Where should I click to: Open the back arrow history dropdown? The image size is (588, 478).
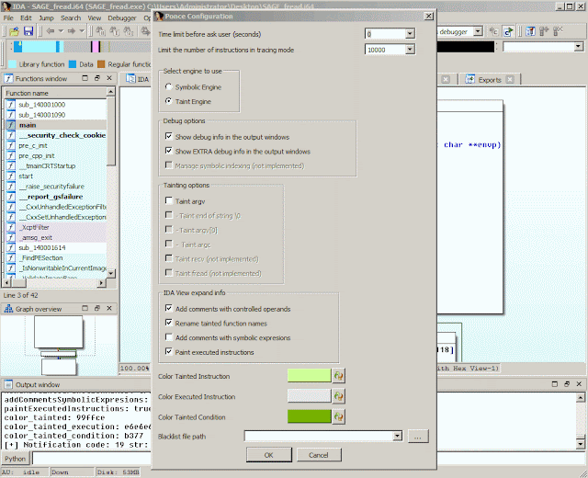pos(61,31)
